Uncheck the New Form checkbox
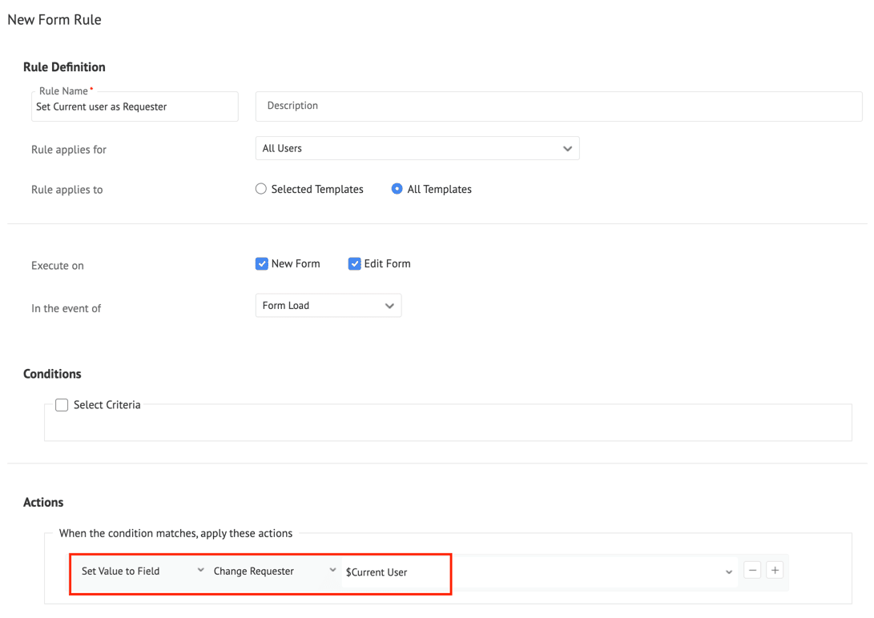Viewport: 874px width, 618px height. pyautogui.click(x=262, y=264)
